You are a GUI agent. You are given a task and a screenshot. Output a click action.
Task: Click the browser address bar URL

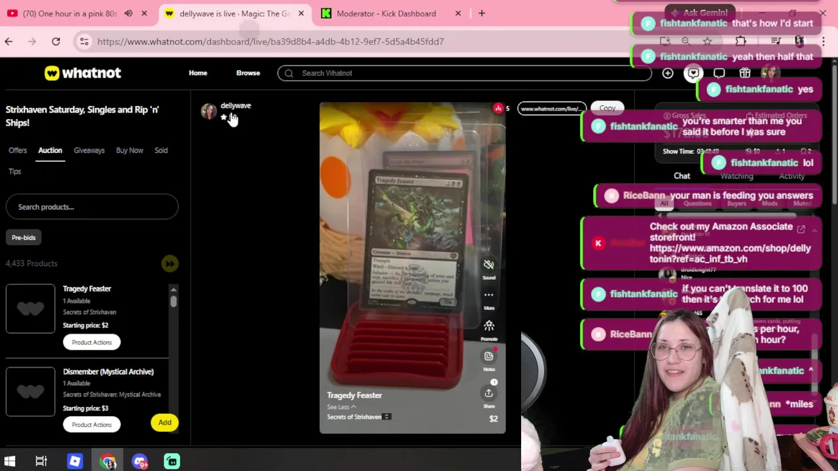coord(270,41)
